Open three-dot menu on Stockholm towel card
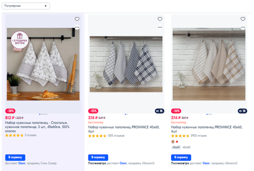Viewport: 254px width, 171px height. click(x=77, y=27)
